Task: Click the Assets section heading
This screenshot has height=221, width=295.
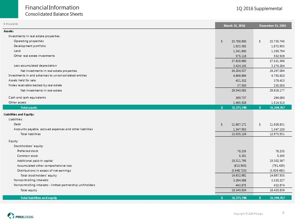Action: coord(9,31)
